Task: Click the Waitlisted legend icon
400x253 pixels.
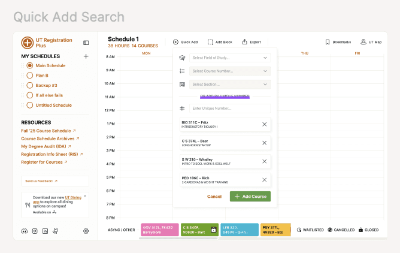Action: coord(299,230)
